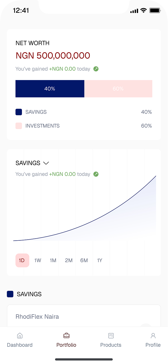Select the 1M time range tab
This screenshot has height=364, width=168.
pyautogui.click(x=53, y=260)
